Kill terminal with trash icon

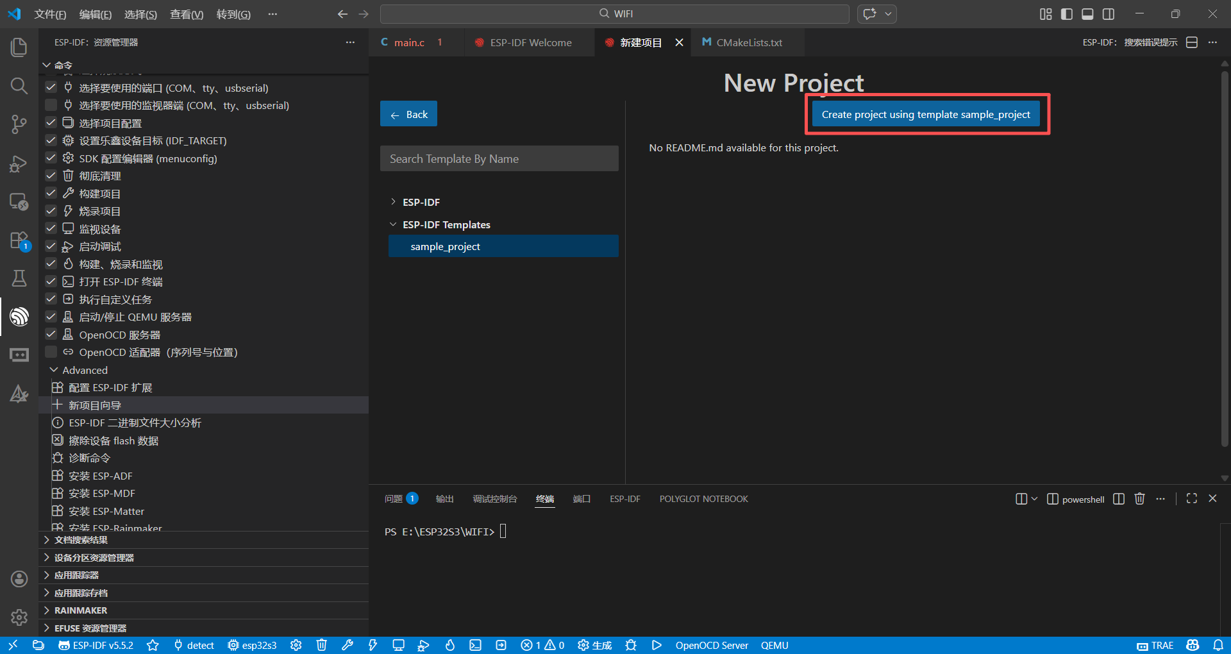pos(1139,498)
